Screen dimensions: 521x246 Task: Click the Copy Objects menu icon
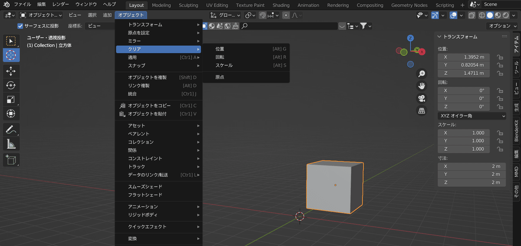(122, 106)
